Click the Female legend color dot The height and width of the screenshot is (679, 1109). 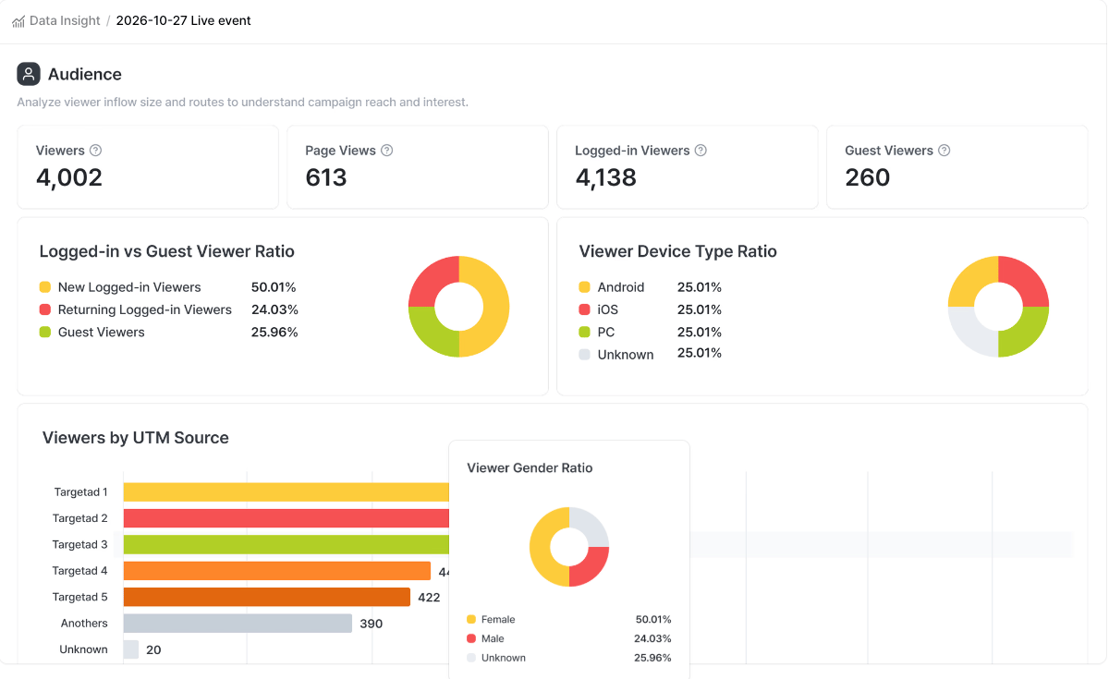click(x=471, y=619)
